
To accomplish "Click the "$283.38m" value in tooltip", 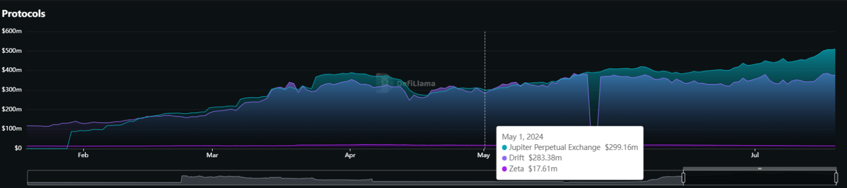I will click(x=545, y=158).
